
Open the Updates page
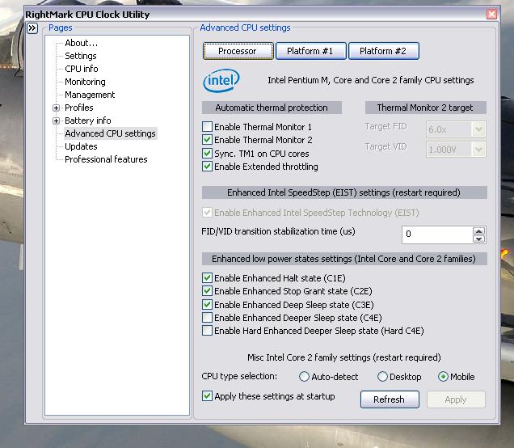coord(81,146)
